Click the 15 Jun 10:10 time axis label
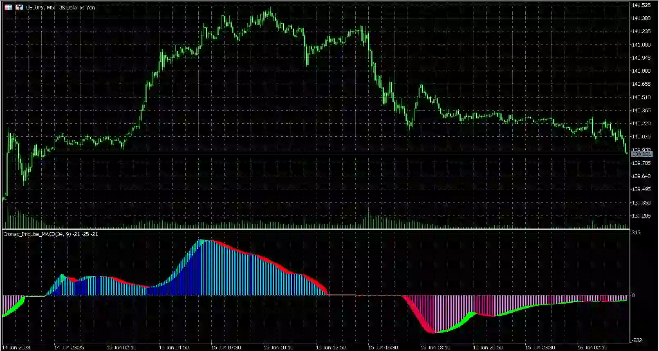This screenshot has height=351, width=659. 278,348
